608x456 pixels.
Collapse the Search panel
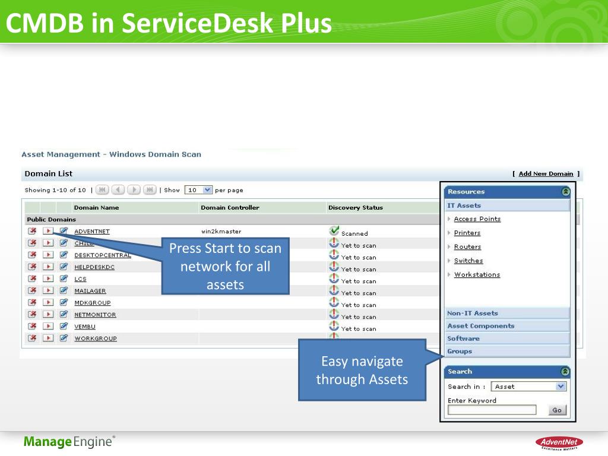click(x=565, y=372)
